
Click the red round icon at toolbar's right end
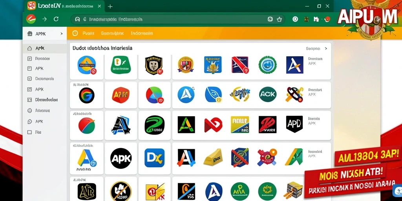coord(327,19)
